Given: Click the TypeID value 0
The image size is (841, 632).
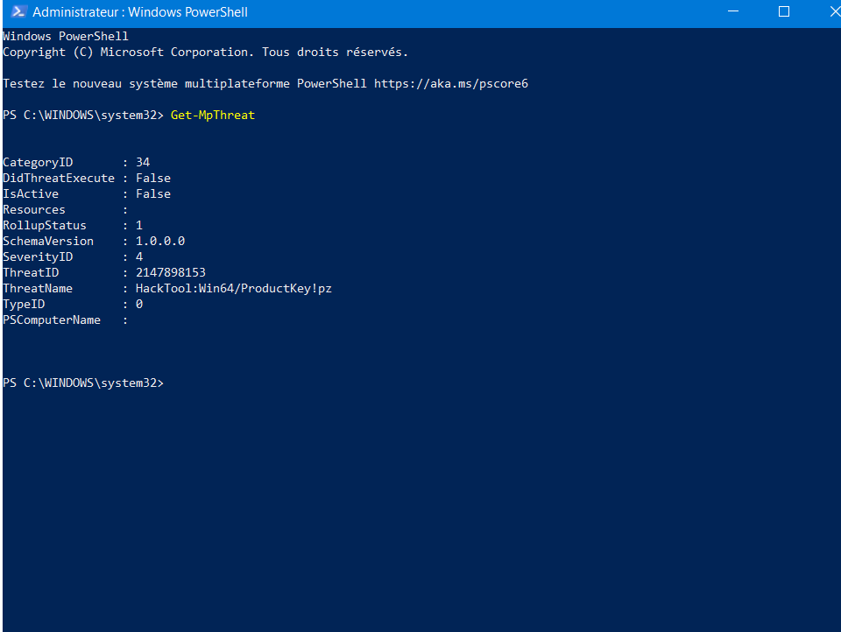Looking at the screenshot, I should (x=139, y=305).
